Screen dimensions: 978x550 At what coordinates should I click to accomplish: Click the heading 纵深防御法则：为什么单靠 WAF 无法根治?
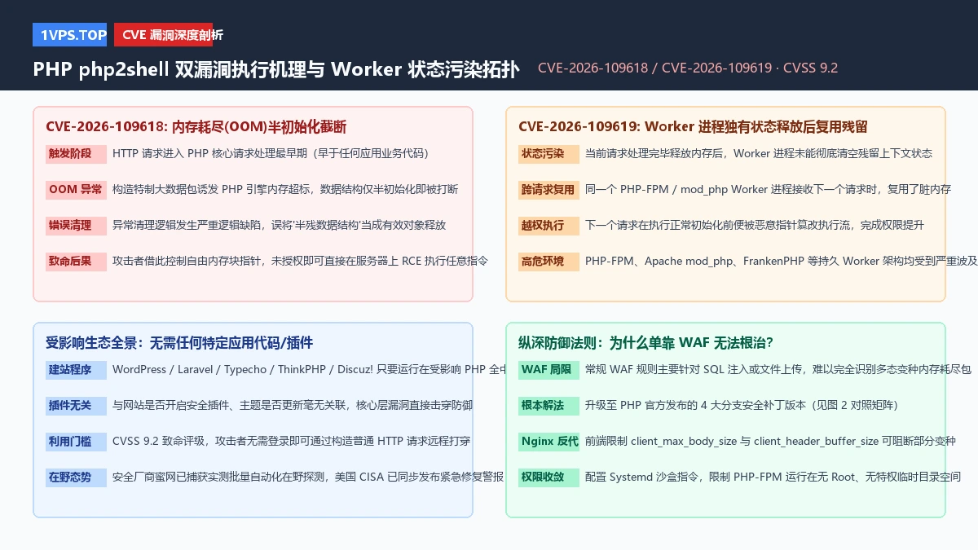pyautogui.click(x=645, y=343)
